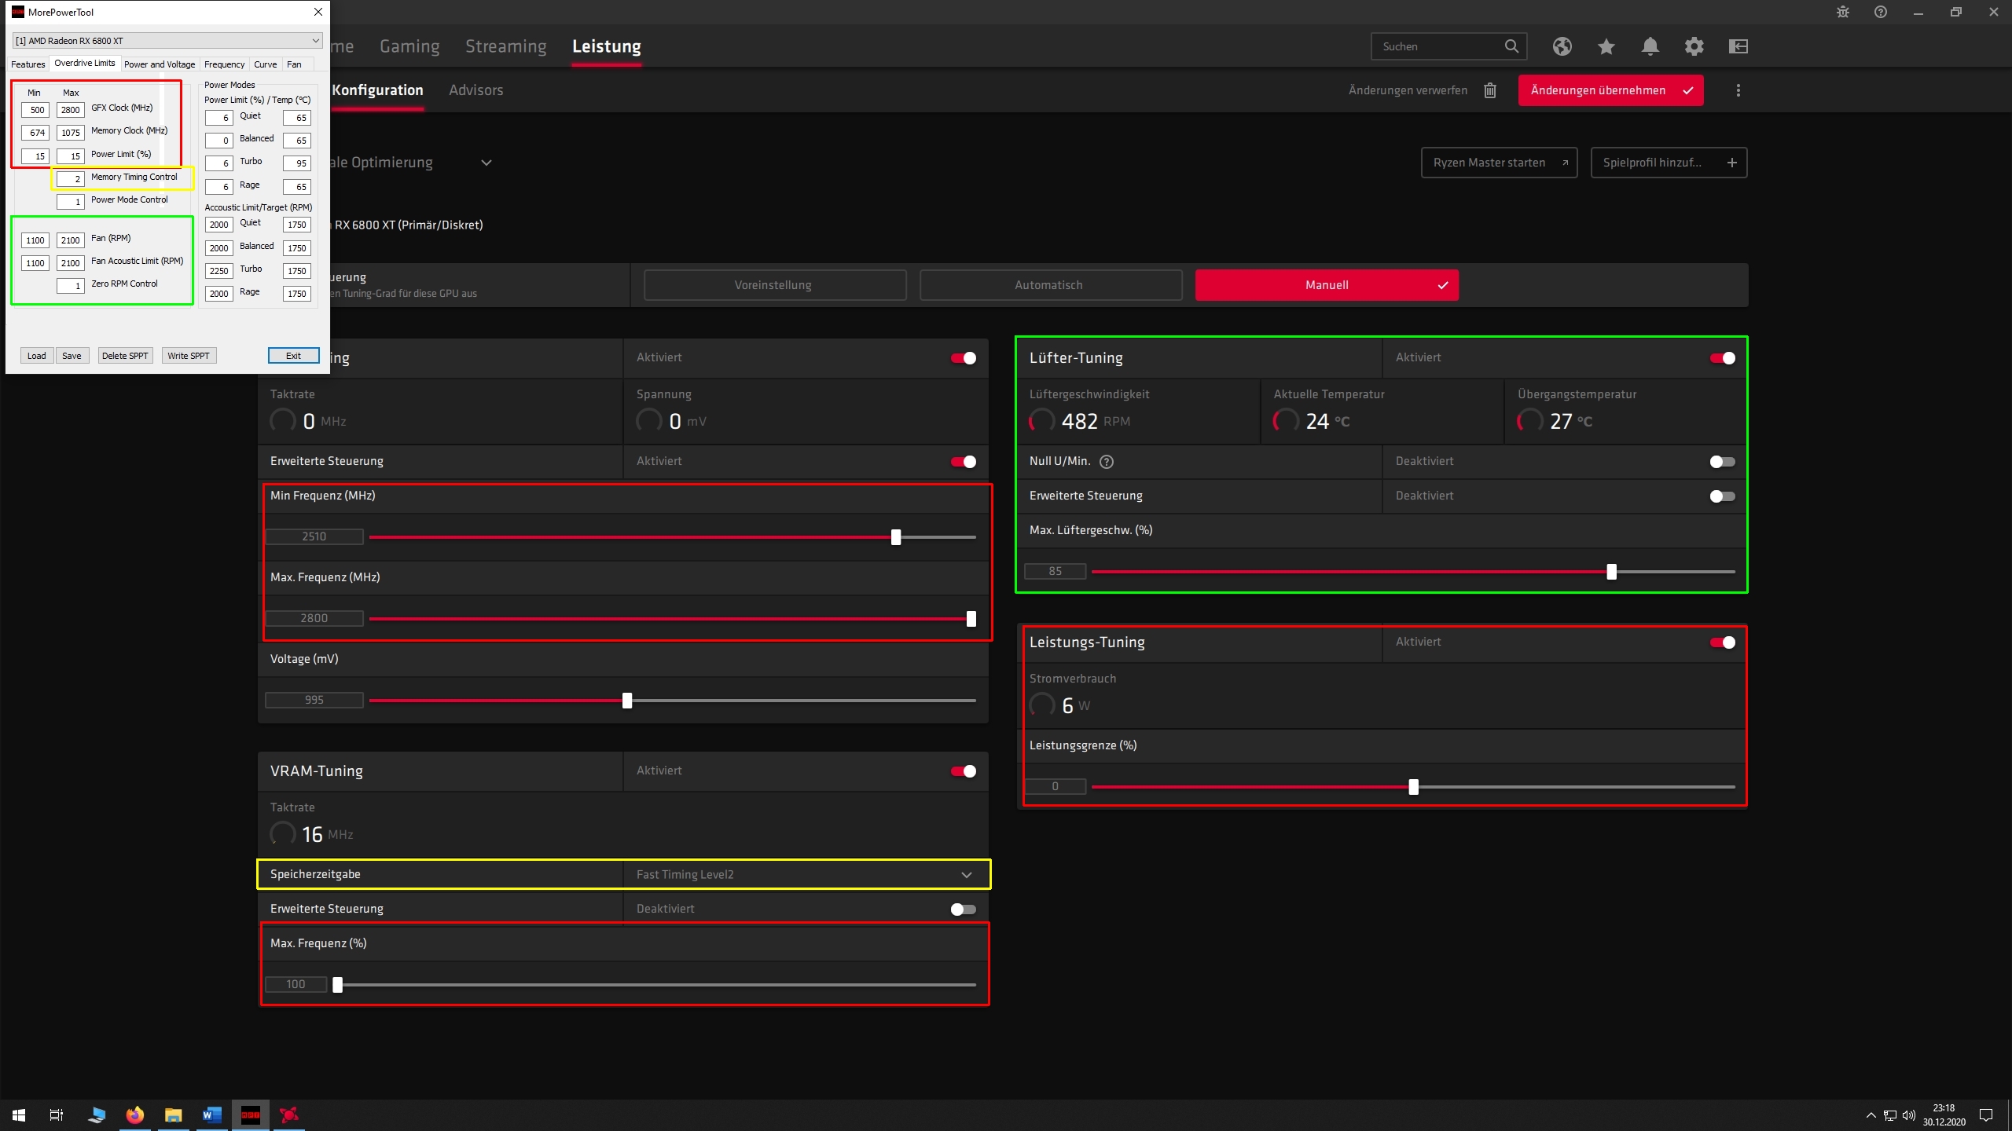Open the settings gear icon
The height and width of the screenshot is (1131, 2012).
click(1694, 46)
